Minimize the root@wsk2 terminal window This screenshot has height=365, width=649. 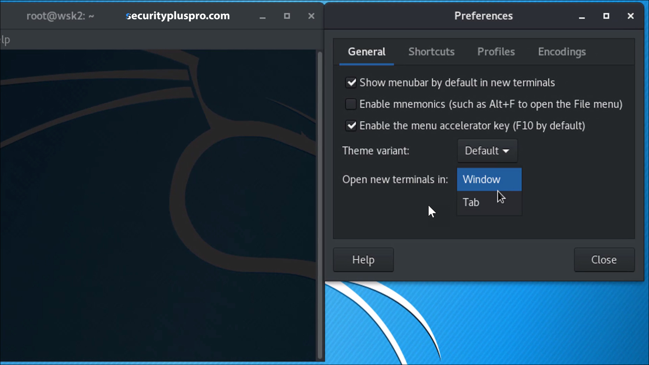(263, 16)
